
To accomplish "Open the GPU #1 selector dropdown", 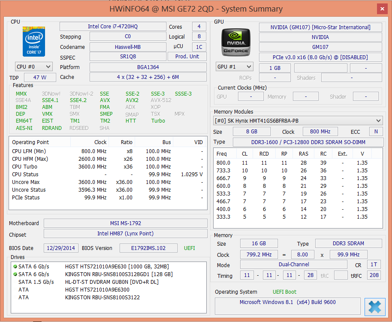I will point(235,67).
